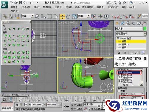Toggle the Spinner Snap button

tap(131, 17)
